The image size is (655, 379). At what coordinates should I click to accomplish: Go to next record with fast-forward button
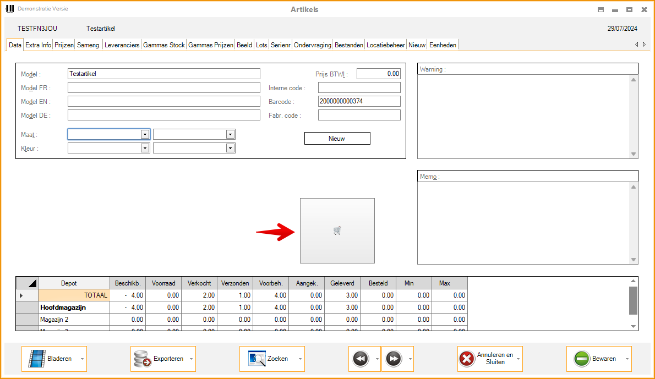394,359
